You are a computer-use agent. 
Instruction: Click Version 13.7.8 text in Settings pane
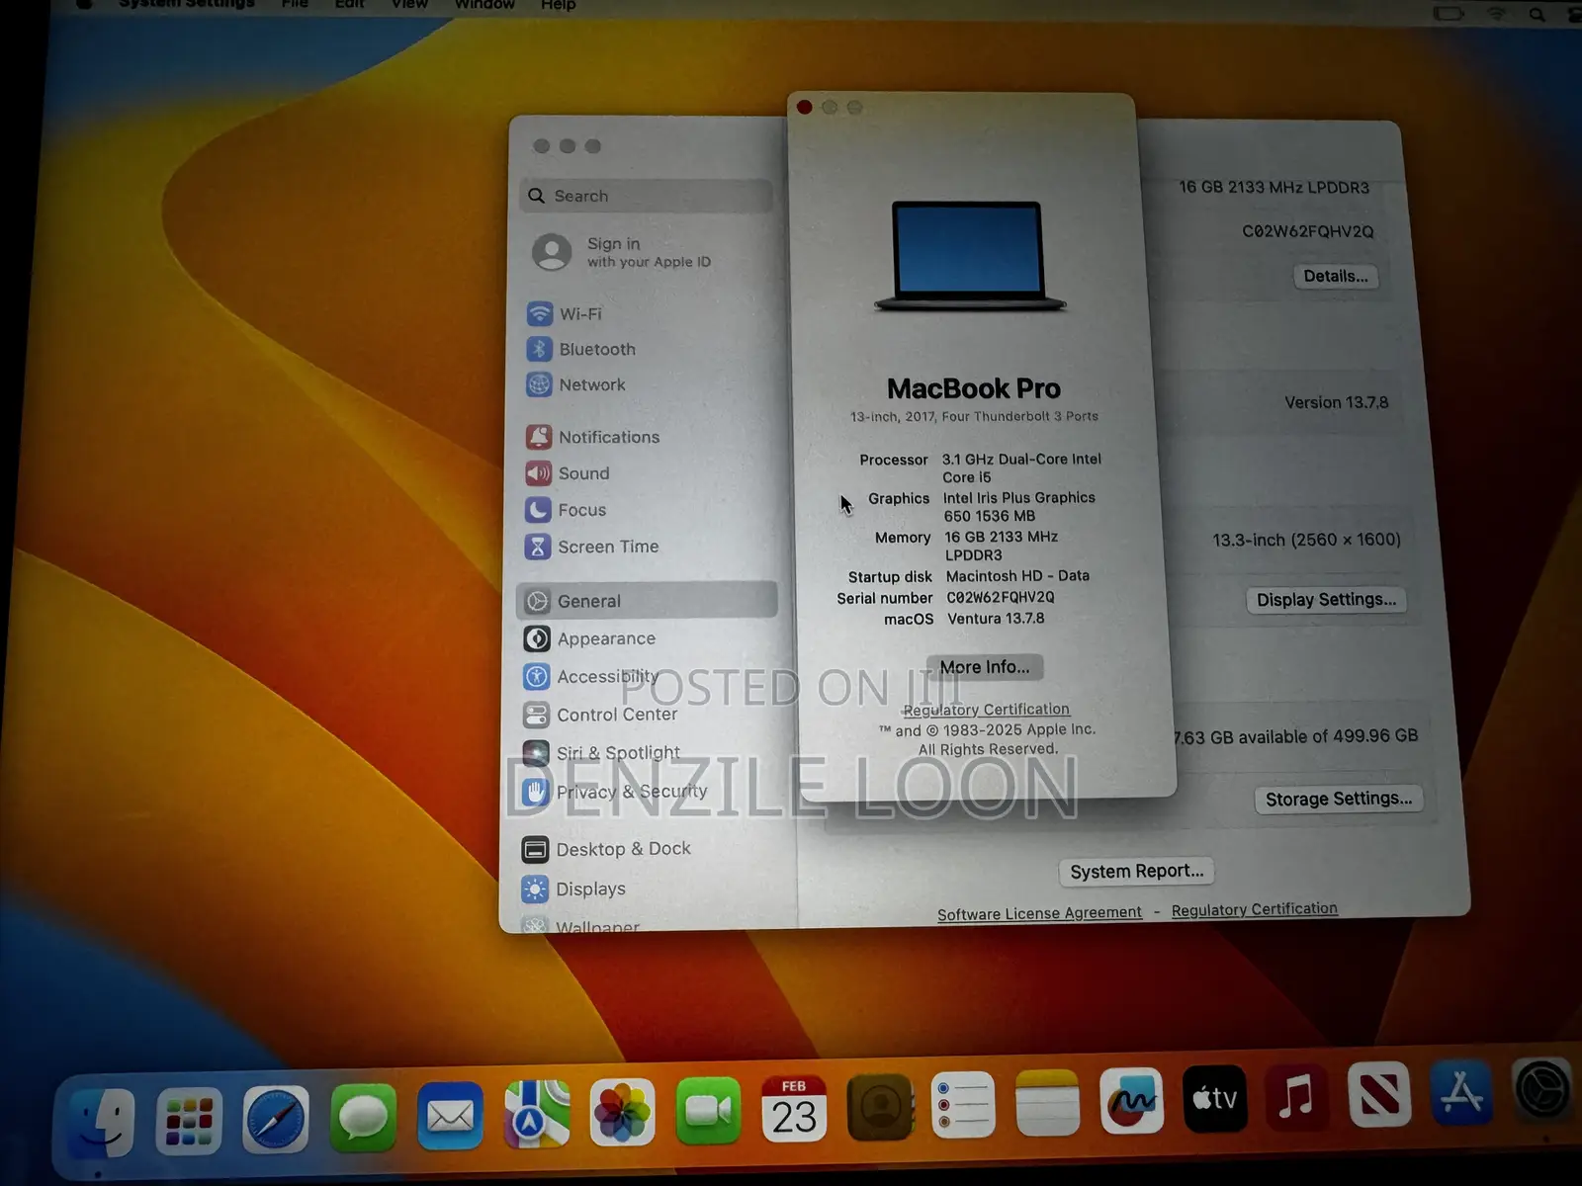coord(1337,402)
